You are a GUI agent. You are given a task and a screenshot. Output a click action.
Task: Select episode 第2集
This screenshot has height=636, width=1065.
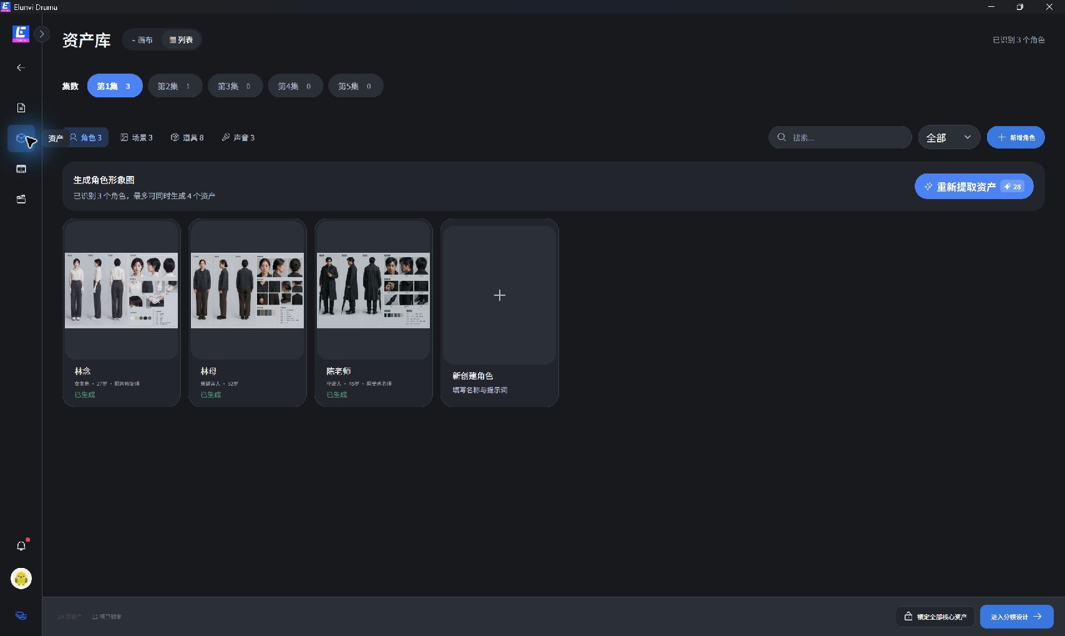175,86
